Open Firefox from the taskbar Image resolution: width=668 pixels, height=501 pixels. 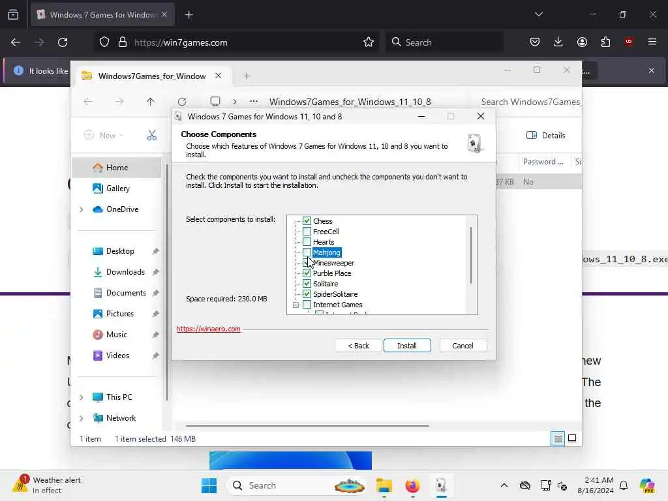412,485
